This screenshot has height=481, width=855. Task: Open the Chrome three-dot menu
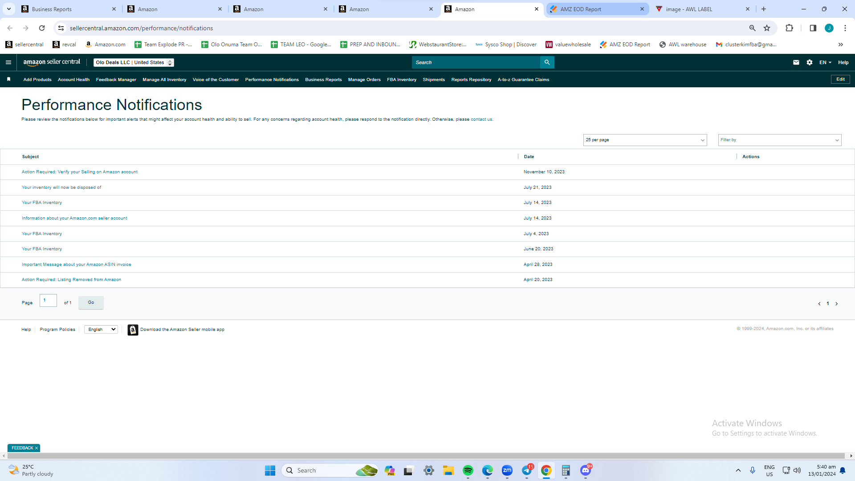point(845,28)
